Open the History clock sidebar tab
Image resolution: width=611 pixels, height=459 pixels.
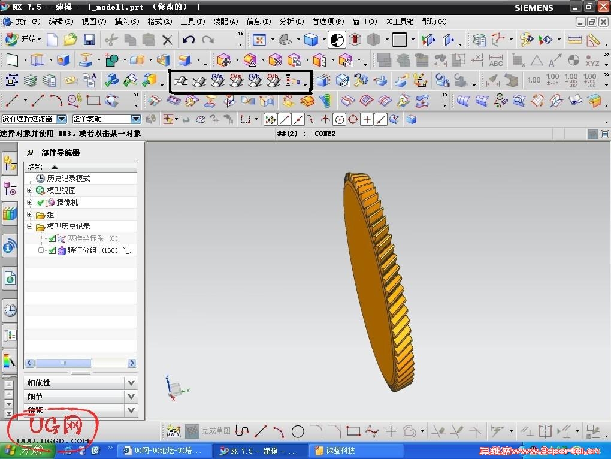(10, 310)
